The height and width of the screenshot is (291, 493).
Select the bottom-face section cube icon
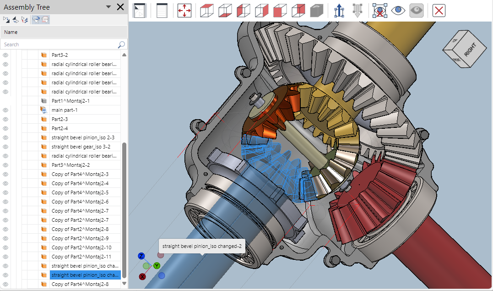[x=225, y=11]
